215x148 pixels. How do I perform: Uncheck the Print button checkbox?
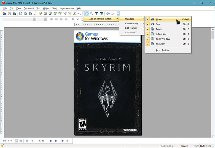tap(147, 29)
